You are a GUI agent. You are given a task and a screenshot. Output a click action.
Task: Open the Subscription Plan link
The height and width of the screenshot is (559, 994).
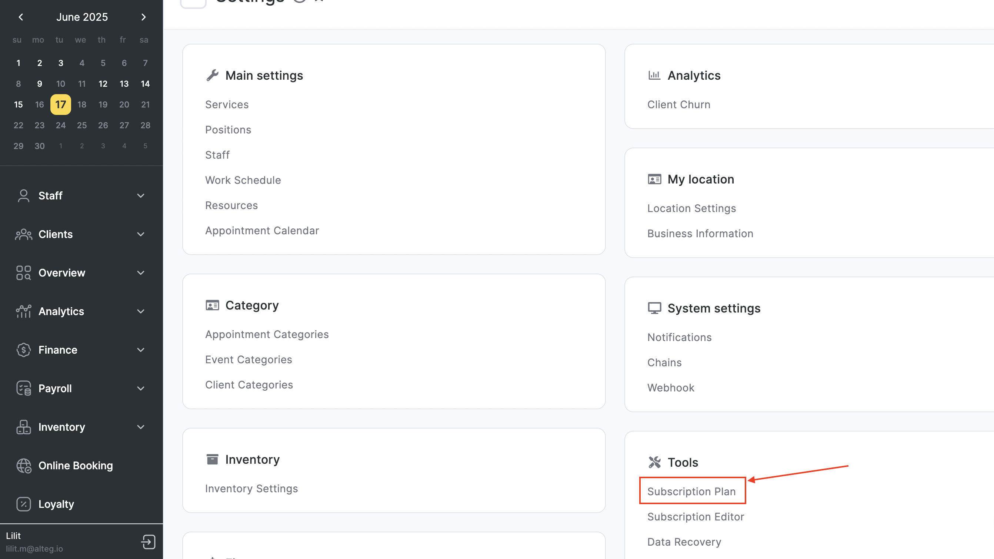point(691,491)
